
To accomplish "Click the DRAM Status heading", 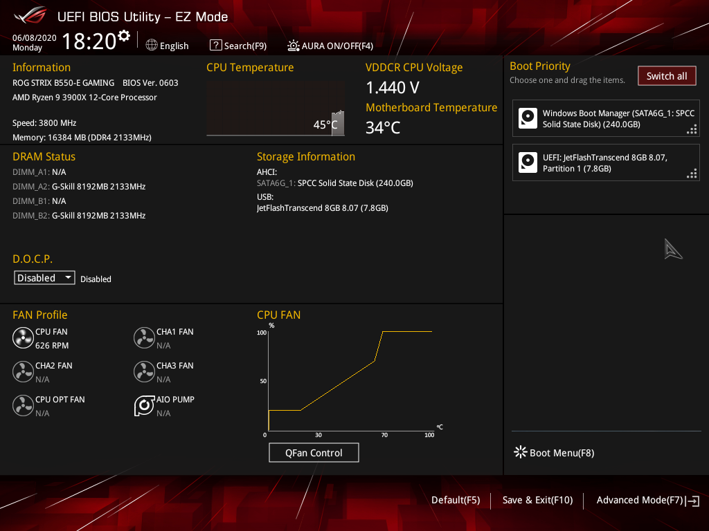I will 44,157.
